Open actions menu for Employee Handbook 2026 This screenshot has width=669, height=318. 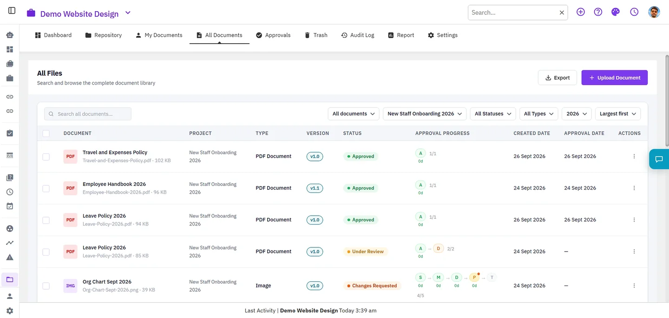[x=634, y=188]
